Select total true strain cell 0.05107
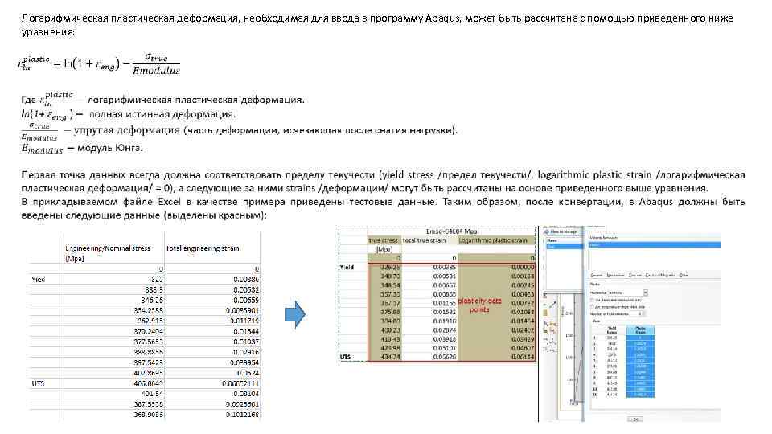The image size is (772, 434). (x=429, y=348)
